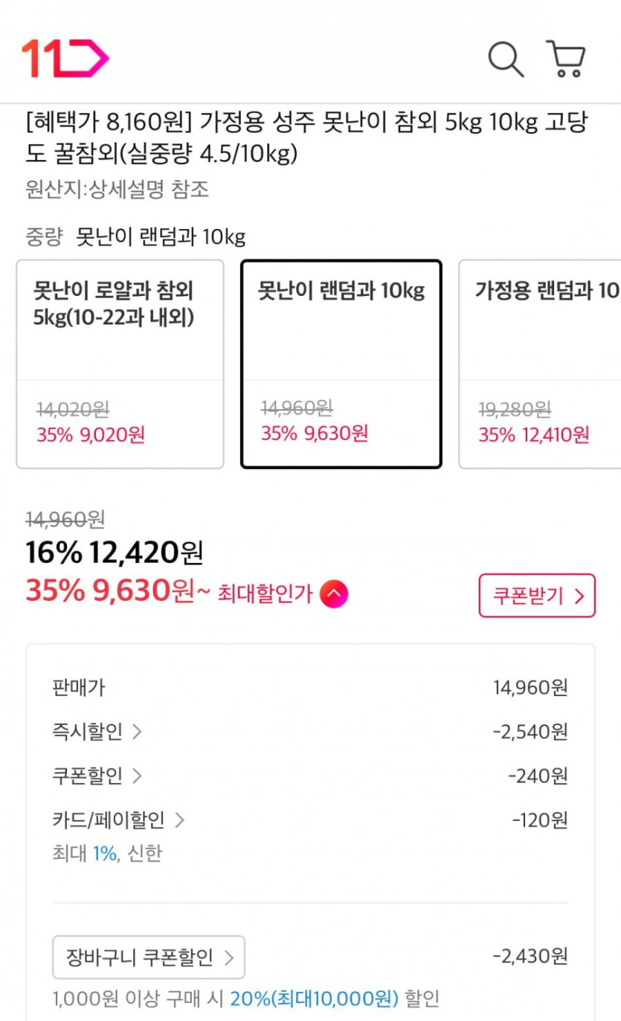
Task: Click the 16% 12,420원 price
Action: [x=114, y=553]
